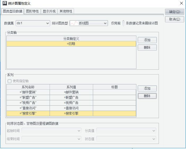The width and height of the screenshot is (186, 149).
Task: Click 删除 button beside 系列 table
Action: point(147,96)
